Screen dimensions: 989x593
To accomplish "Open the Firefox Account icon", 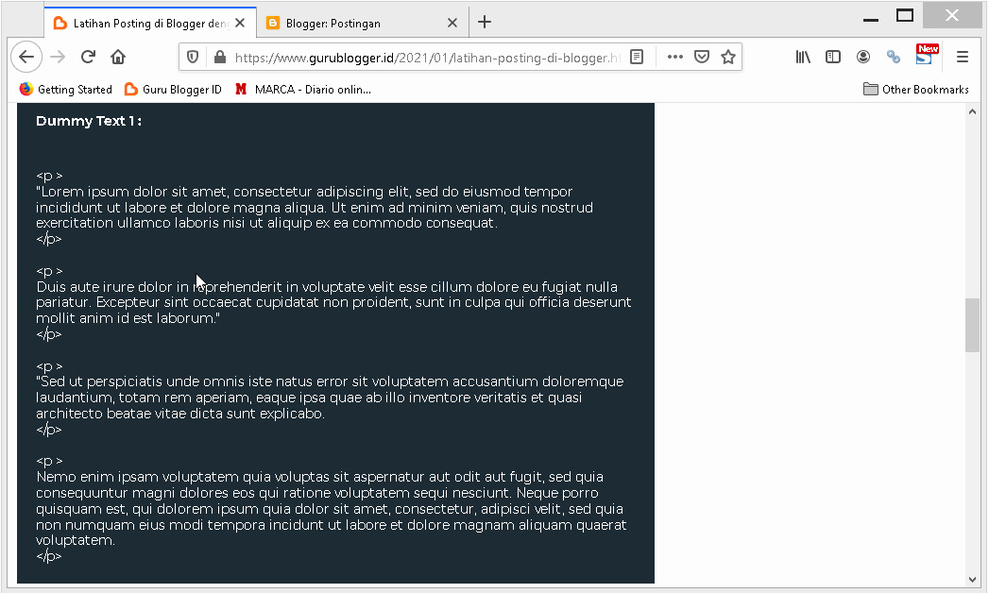I will click(x=862, y=57).
